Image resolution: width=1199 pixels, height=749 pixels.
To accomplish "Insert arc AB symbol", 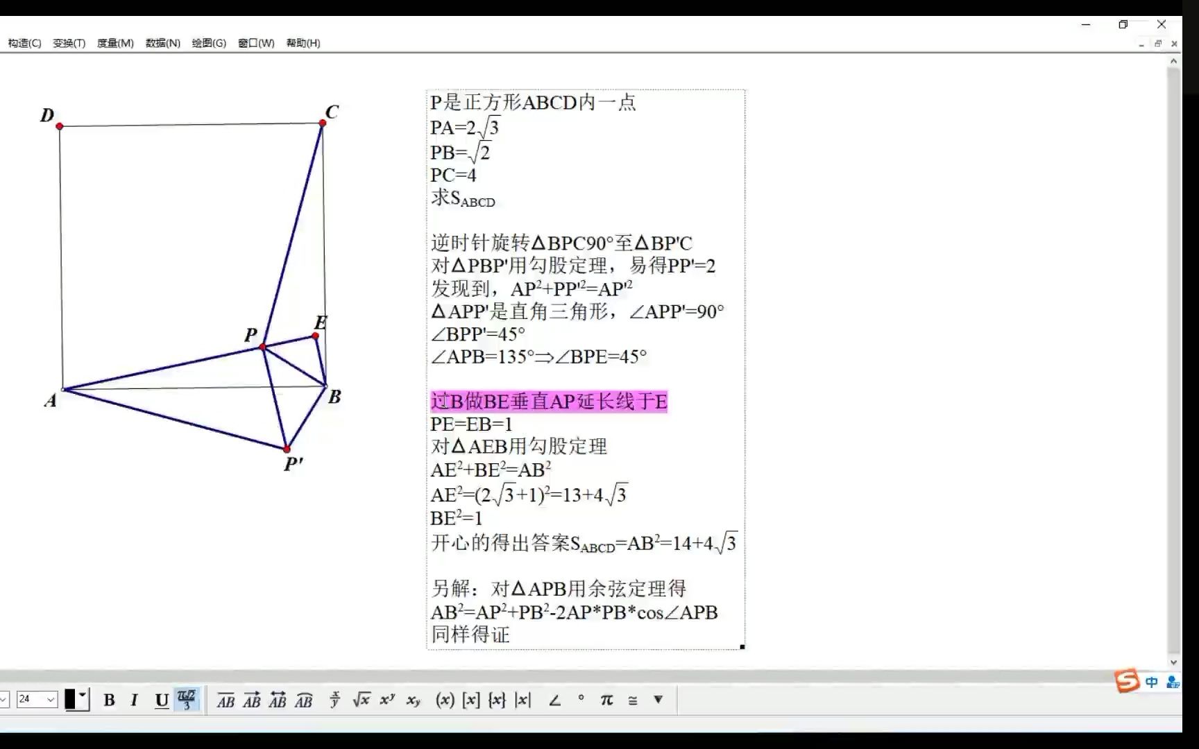I will pyautogui.click(x=303, y=700).
